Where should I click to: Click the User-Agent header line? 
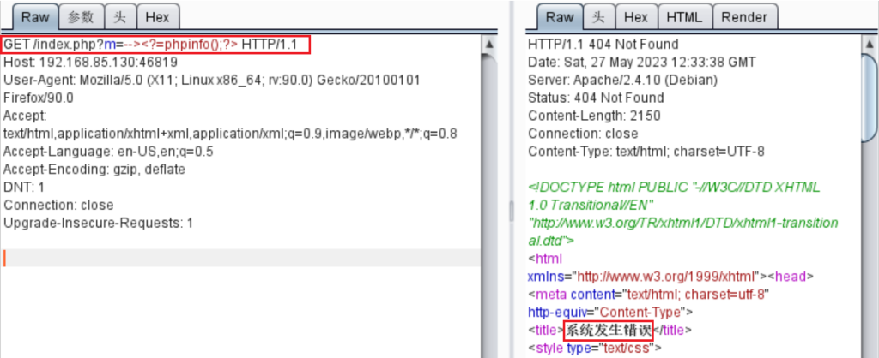[212, 80]
